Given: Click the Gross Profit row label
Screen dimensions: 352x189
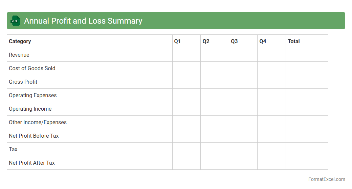Looking at the screenshot, I should pyautogui.click(x=23, y=82).
